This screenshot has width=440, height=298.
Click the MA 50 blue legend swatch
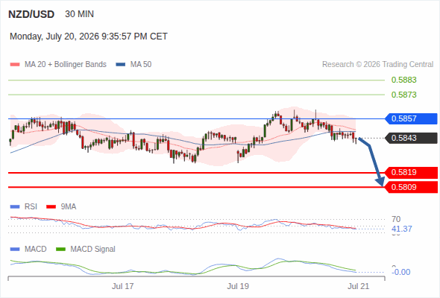tap(121, 65)
